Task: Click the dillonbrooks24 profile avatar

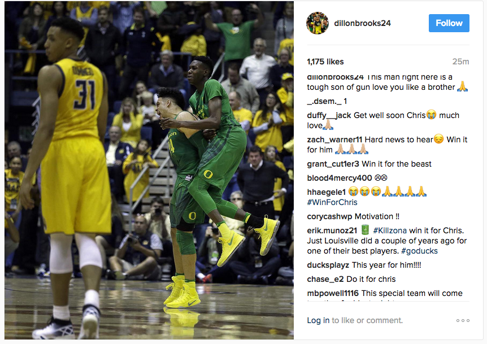Action: point(318,23)
